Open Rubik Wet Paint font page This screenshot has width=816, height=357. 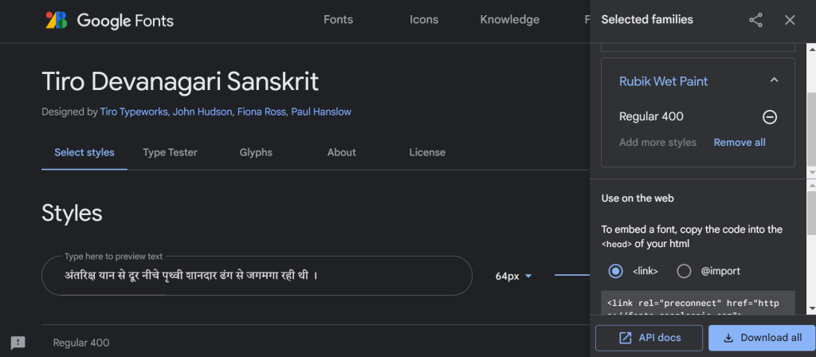[x=664, y=82]
